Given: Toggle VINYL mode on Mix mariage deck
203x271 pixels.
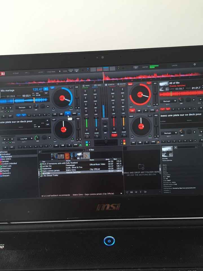Looking at the screenshot, I should pos(71,108).
